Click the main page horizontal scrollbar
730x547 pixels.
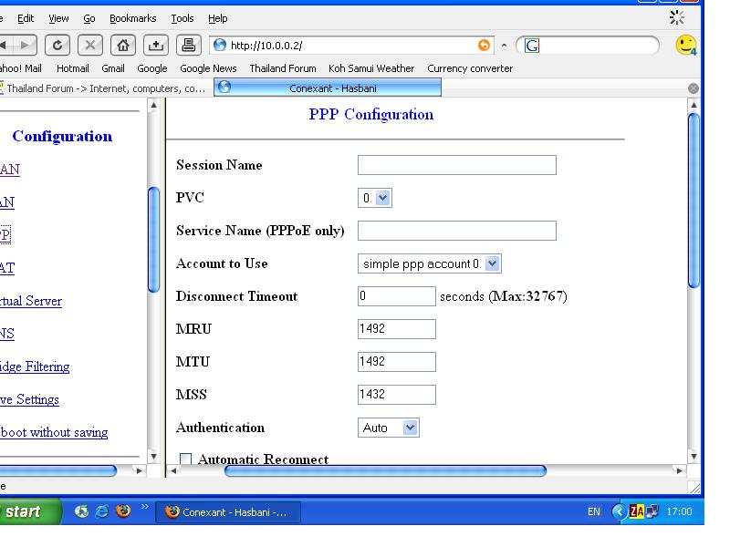385,471
